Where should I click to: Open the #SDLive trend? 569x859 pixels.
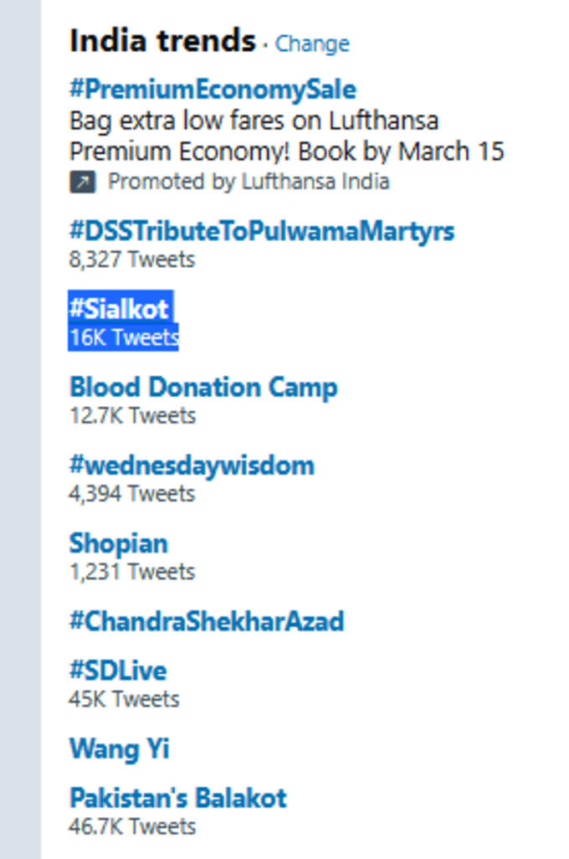click(118, 671)
